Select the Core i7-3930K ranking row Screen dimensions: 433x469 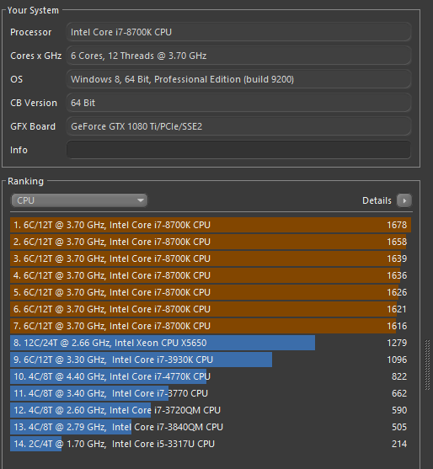click(x=211, y=360)
